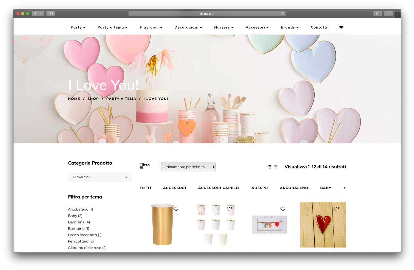Select the ARCOBALENO category tab
Screen dimensions: 414x270
[294, 188]
